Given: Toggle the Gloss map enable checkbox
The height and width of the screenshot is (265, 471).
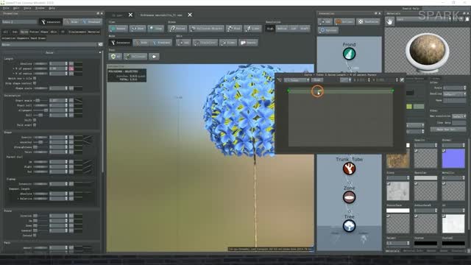Looking at the screenshot, I should (389, 183).
